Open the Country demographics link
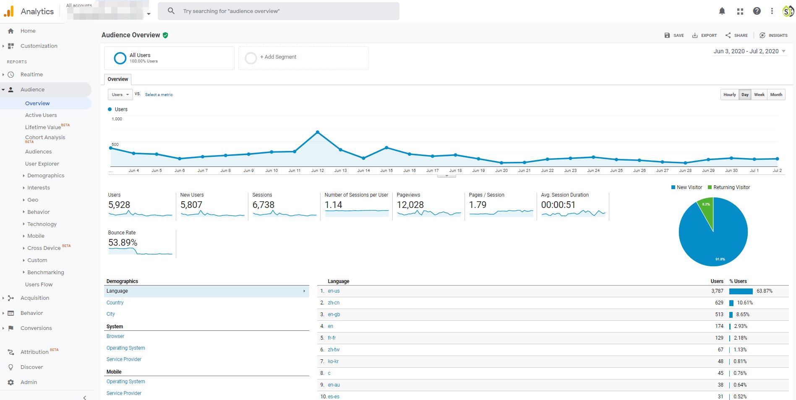The image size is (796, 400). pos(115,303)
